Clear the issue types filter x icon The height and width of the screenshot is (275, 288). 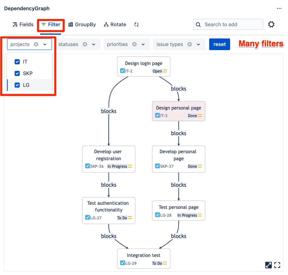(x=190, y=44)
